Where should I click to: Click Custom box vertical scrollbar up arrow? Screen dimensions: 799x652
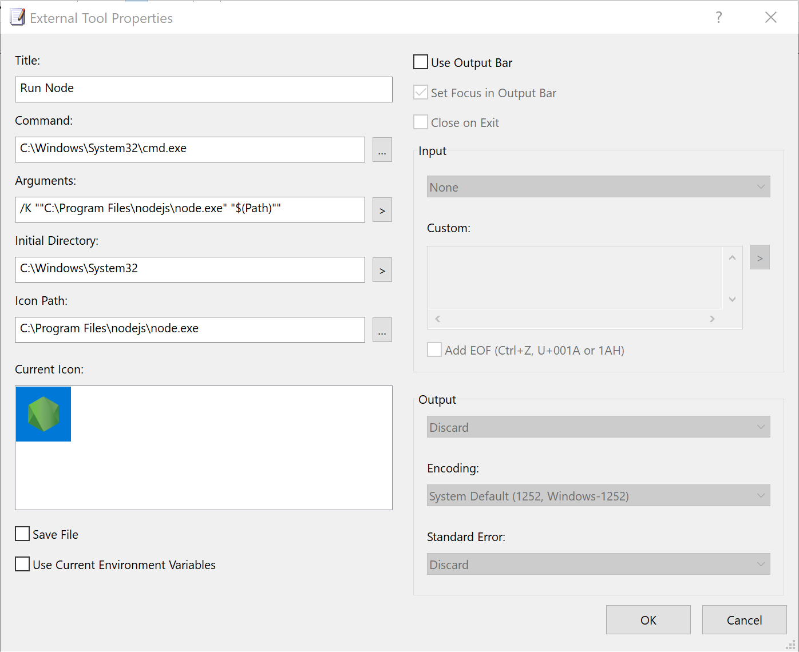point(732,258)
